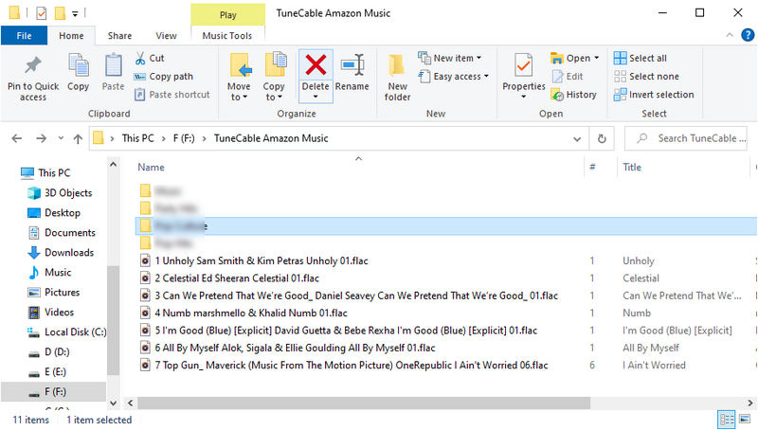This screenshot has width=758, height=430.
Task: Open the File menu
Action: tap(25, 36)
